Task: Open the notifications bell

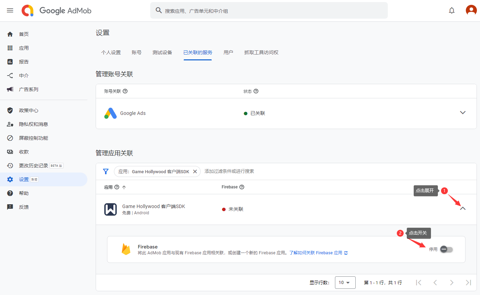Action: click(452, 11)
